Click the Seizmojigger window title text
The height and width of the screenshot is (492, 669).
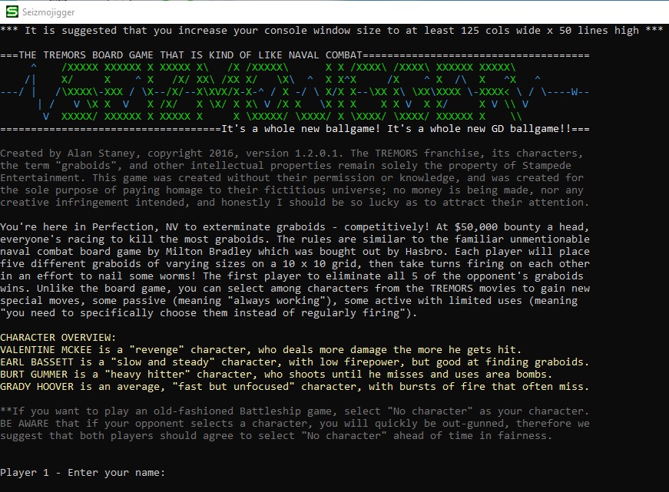[48, 12]
